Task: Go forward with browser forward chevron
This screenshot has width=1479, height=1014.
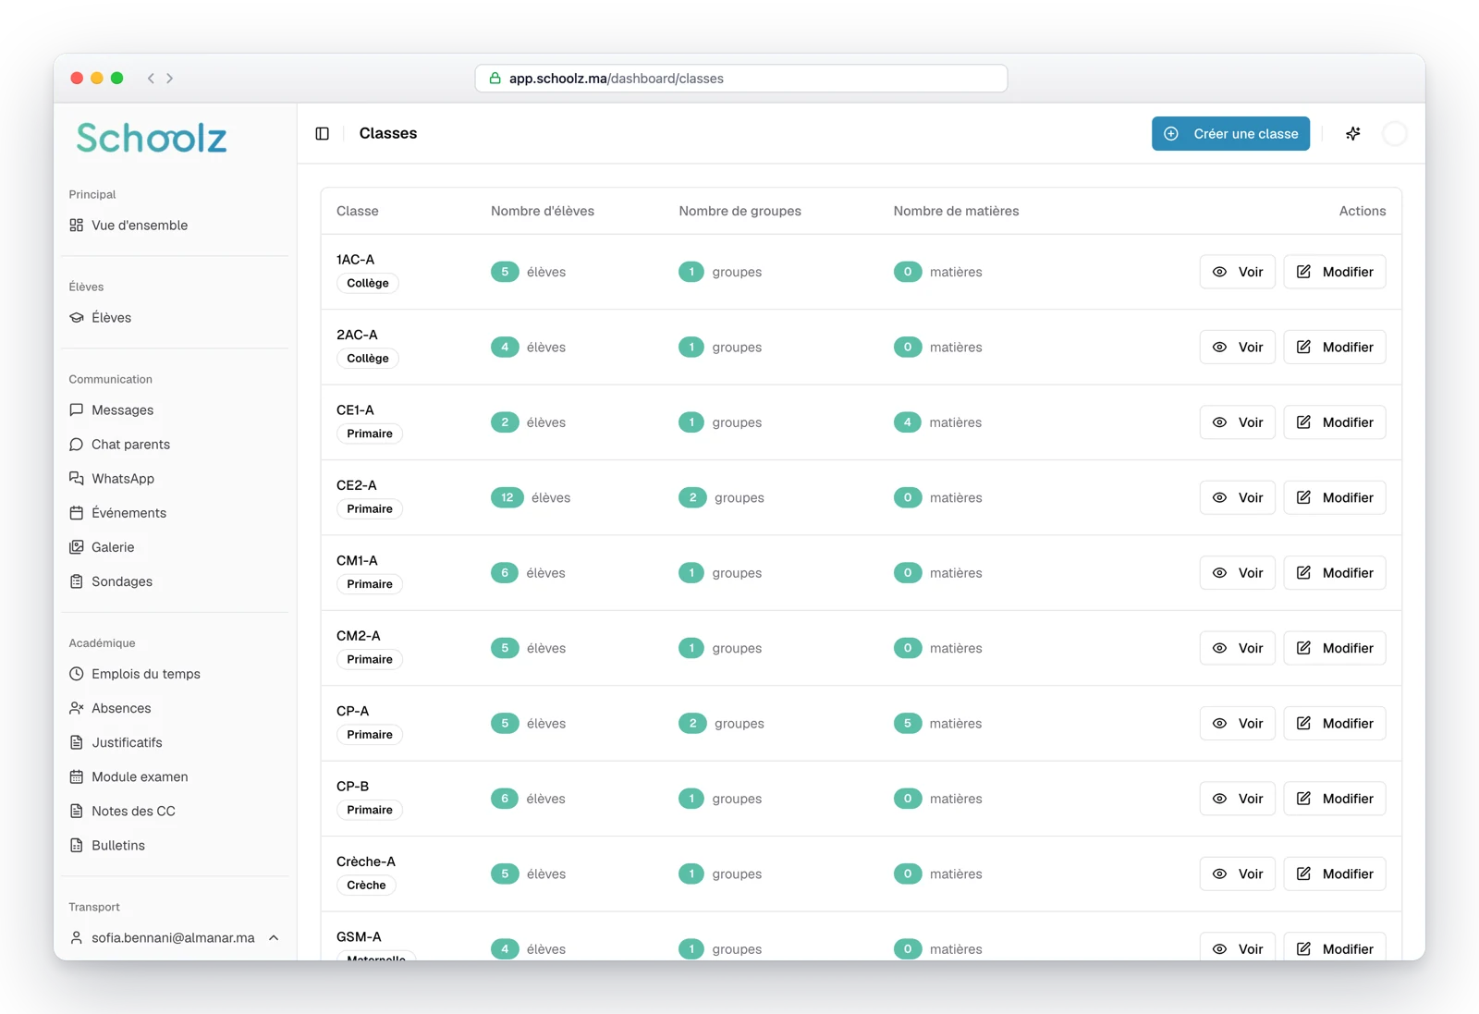Action: (x=170, y=79)
